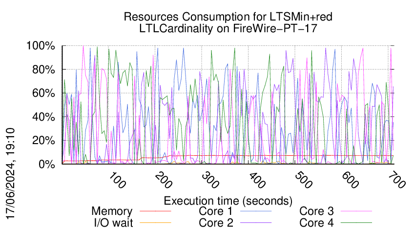
Task: Click the orange I/O wait legend line
Action: pos(155,223)
